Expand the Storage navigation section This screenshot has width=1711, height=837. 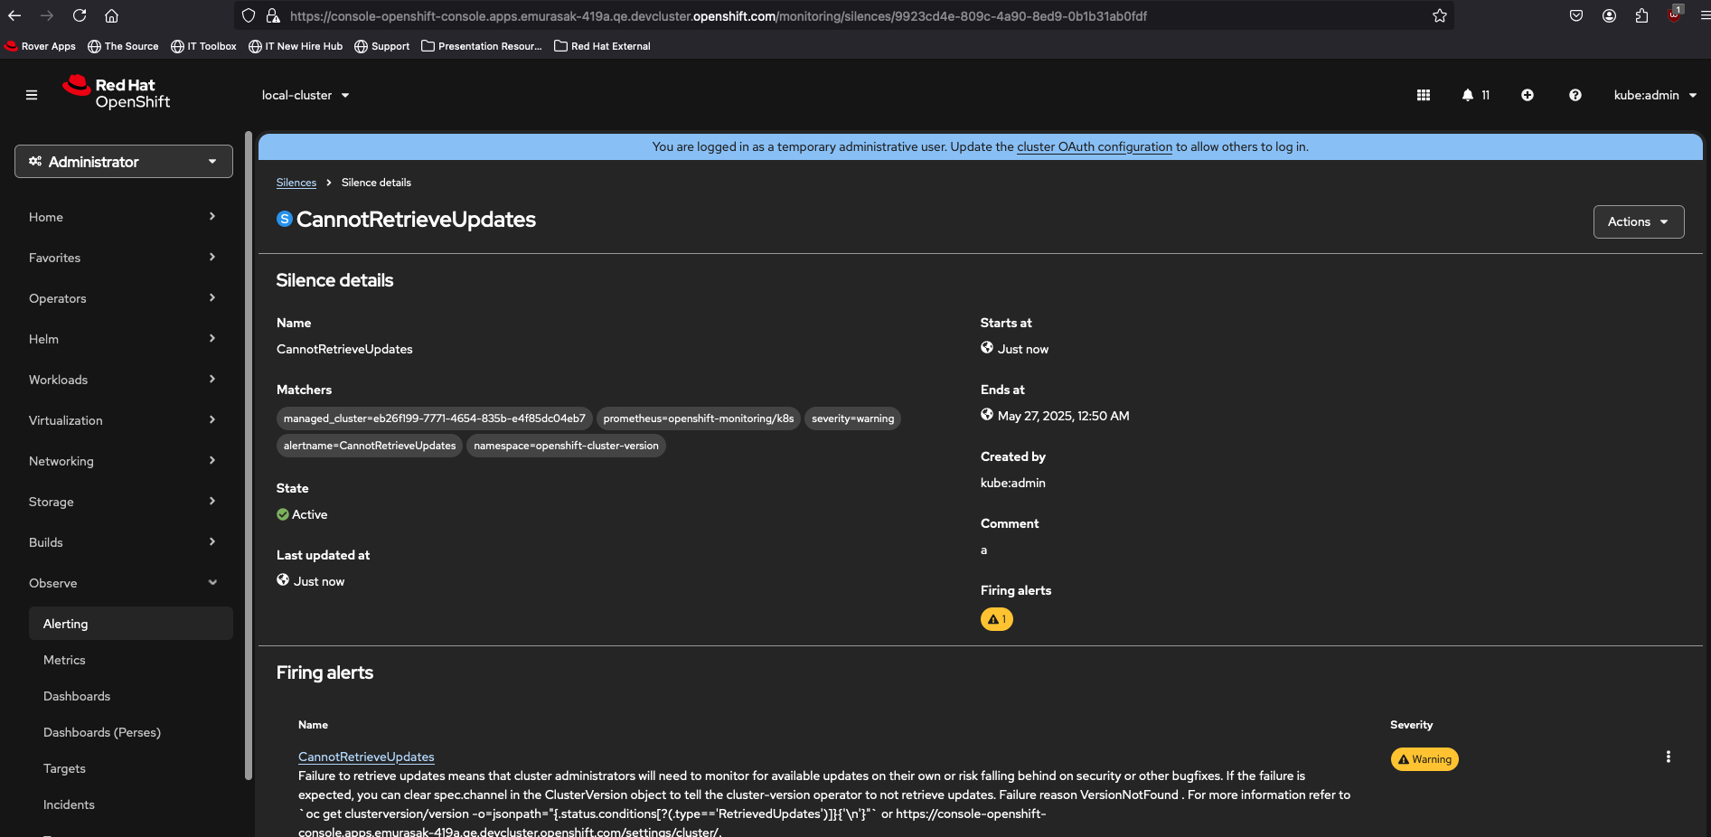(124, 502)
